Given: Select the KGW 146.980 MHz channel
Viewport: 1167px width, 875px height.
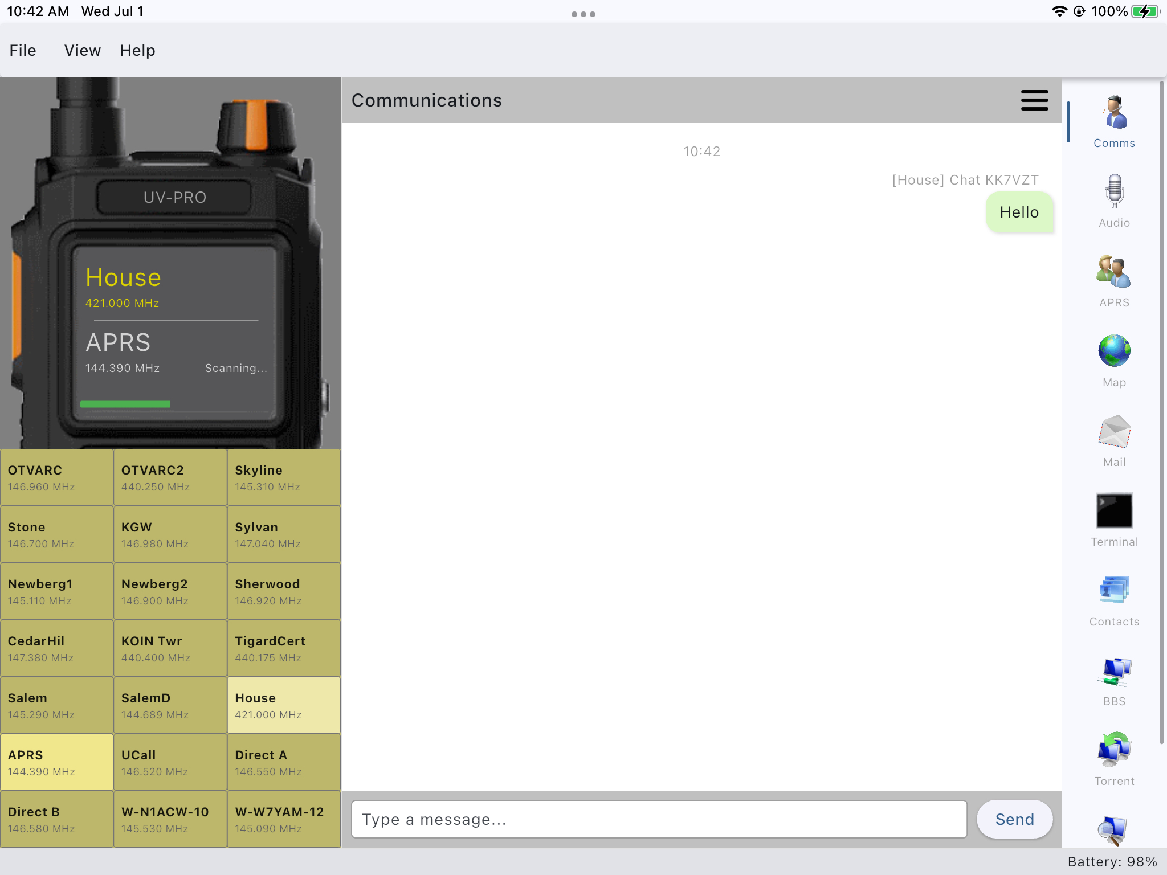Looking at the screenshot, I should (x=170, y=534).
